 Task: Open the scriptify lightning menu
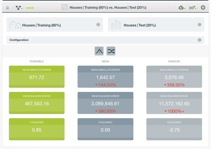coord(193,8)
